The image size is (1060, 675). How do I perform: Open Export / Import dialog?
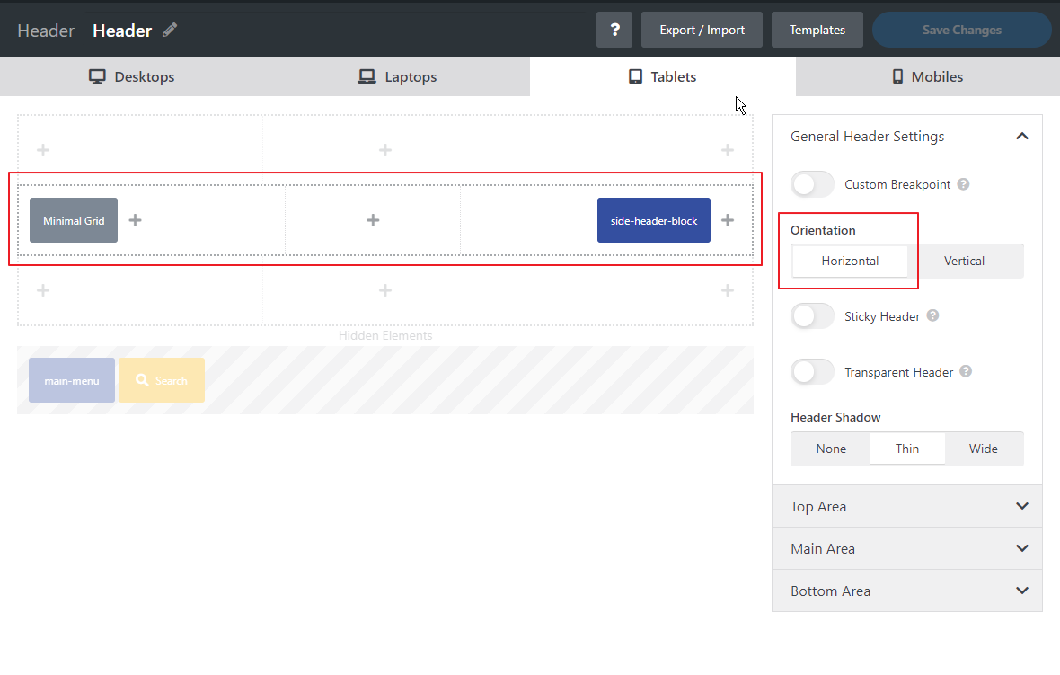tap(702, 30)
